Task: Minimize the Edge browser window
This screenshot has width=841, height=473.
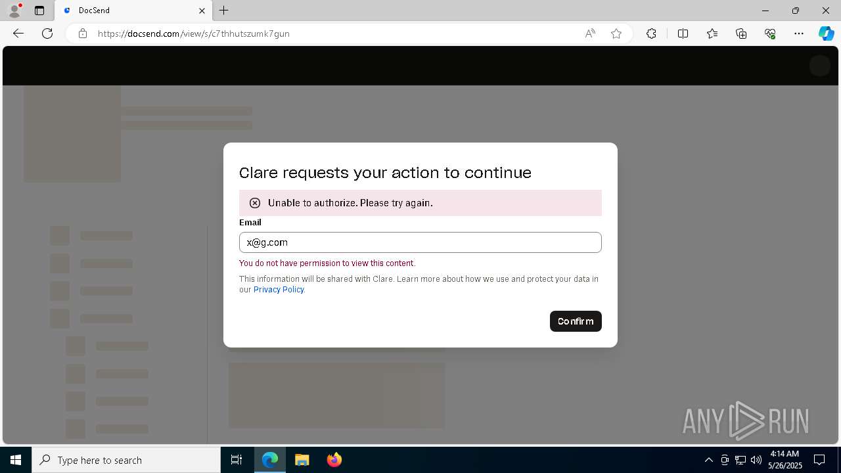Action: [x=765, y=11]
